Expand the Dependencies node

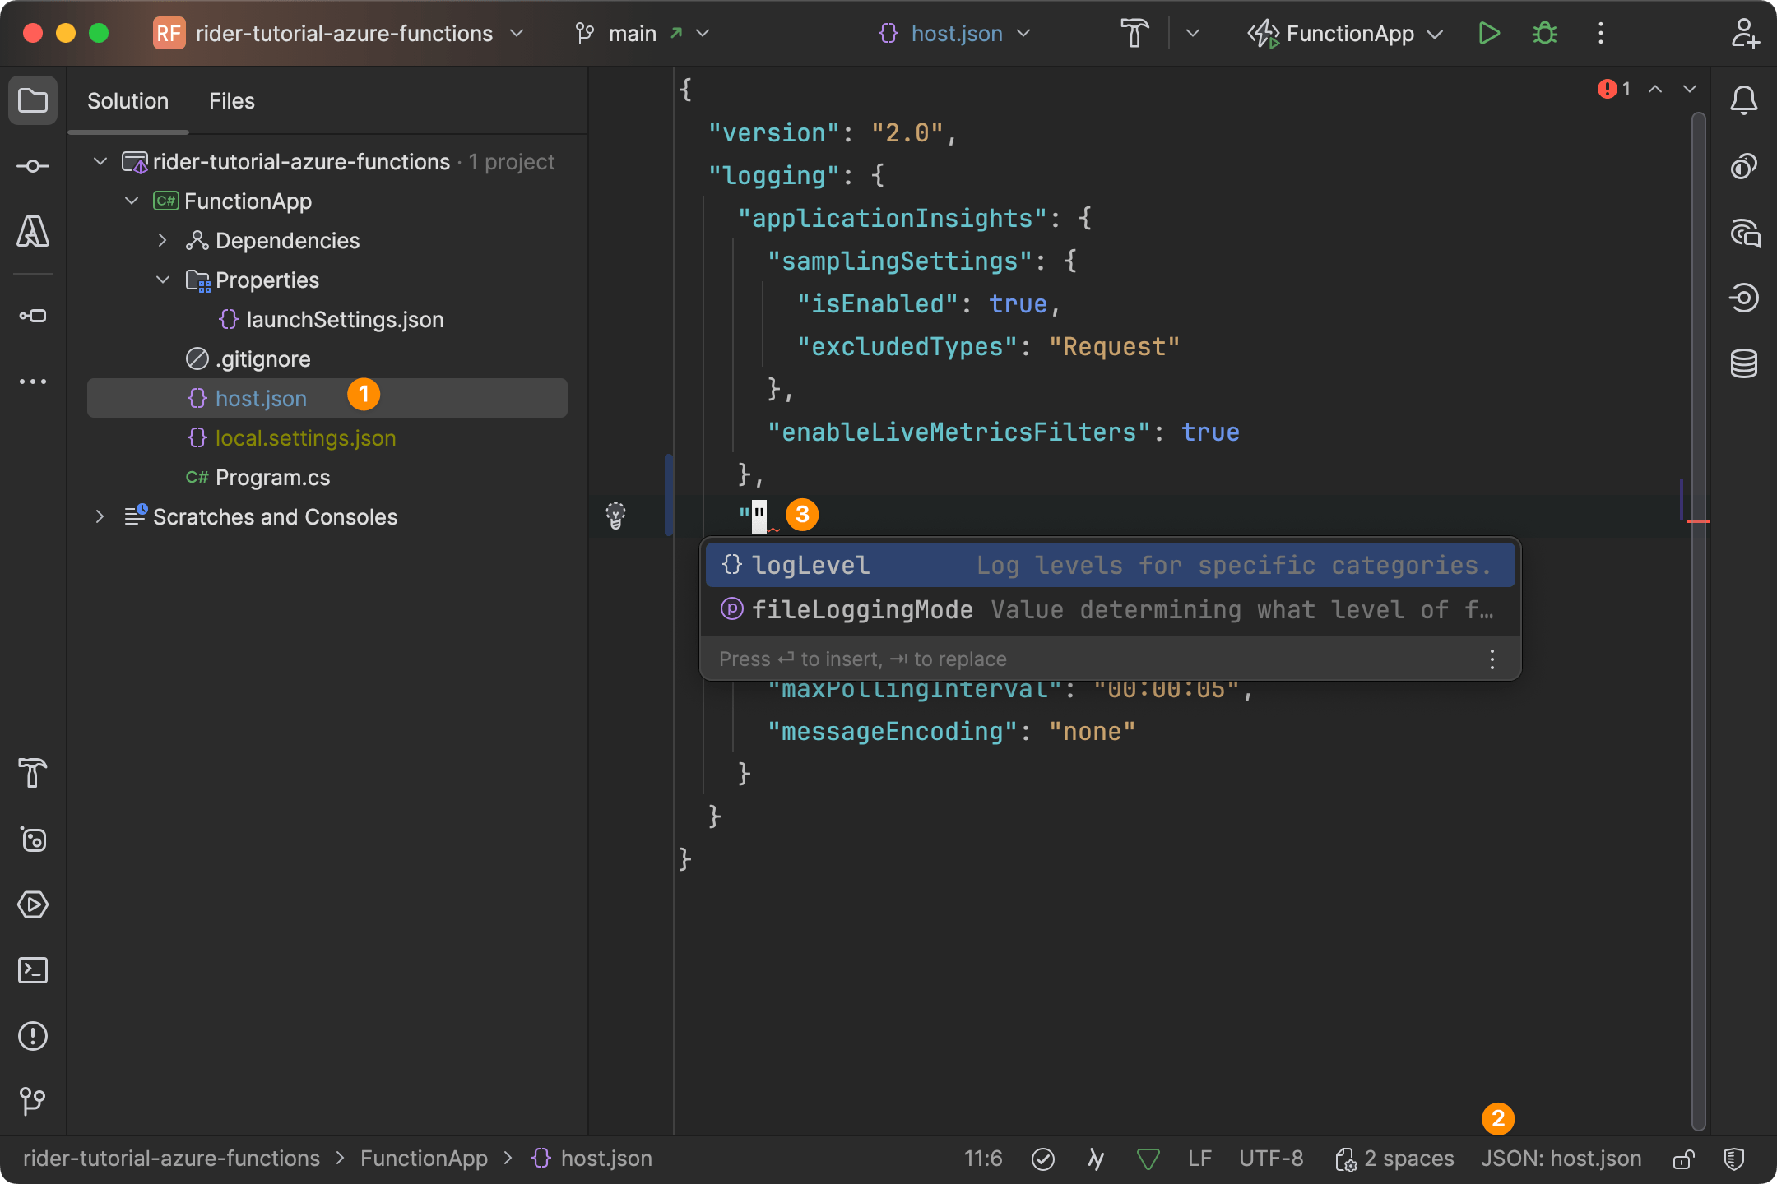coord(162,240)
